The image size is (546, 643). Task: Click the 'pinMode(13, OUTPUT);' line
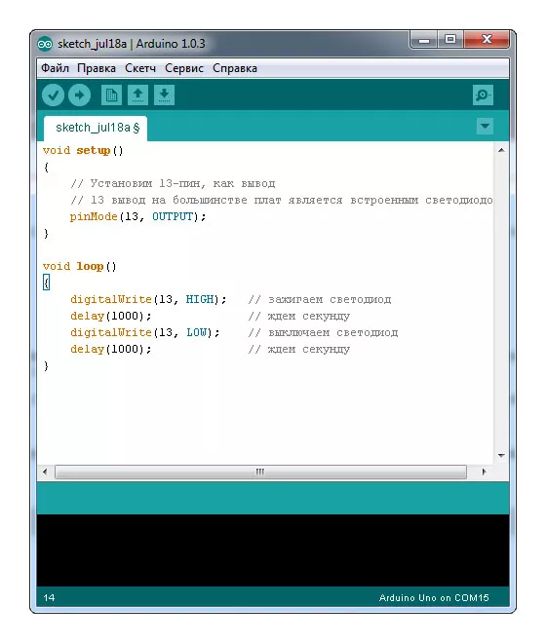pos(137,216)
